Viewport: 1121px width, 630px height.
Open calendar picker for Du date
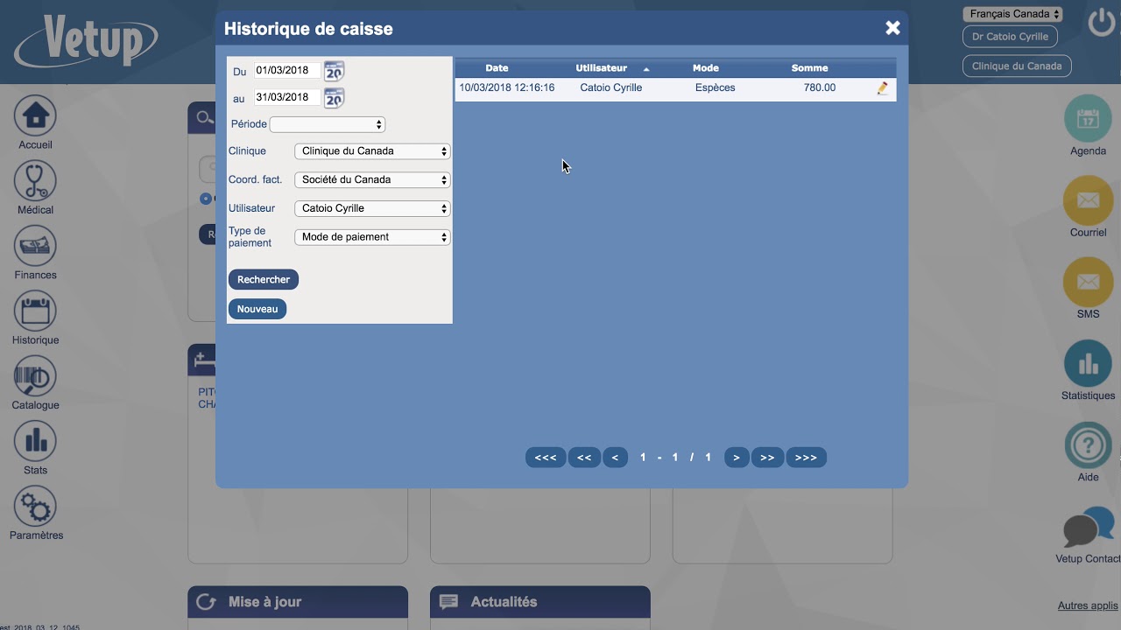(x=334, y=71)
